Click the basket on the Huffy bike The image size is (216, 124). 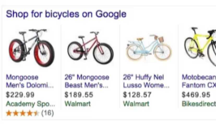pos(161,39)
